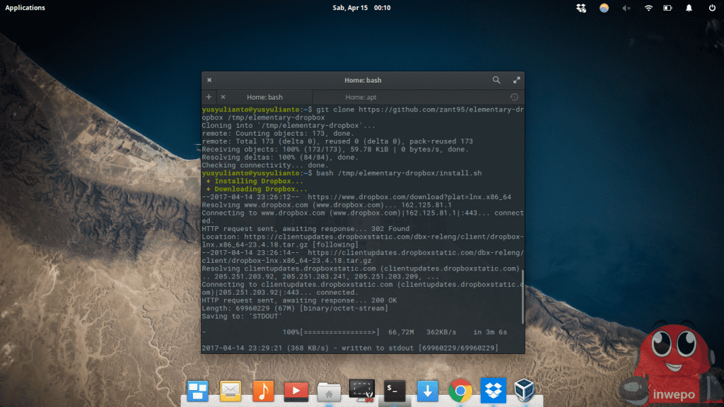The width and height of the screenshot is (724, 407).
Task: Toggle the muted volume indicator
Action: (x=626, y=8)
